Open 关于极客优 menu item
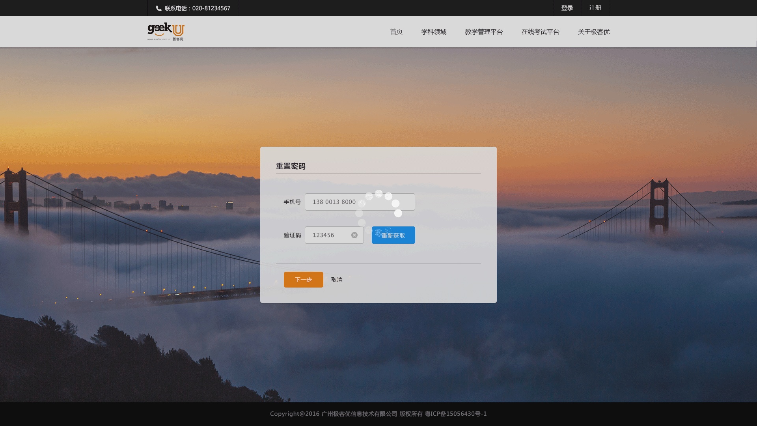757x426 pixels. pos(593,32)
